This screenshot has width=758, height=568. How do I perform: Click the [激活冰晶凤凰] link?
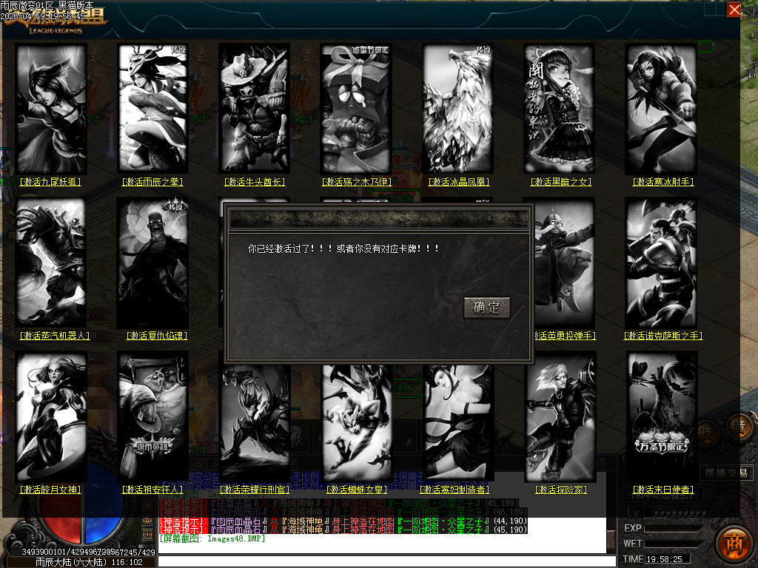pyautogui.click(x=457, y=181)
